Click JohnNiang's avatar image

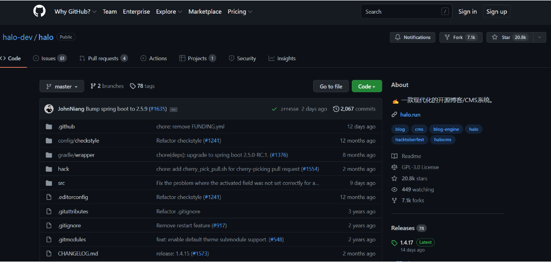[49, 109]
